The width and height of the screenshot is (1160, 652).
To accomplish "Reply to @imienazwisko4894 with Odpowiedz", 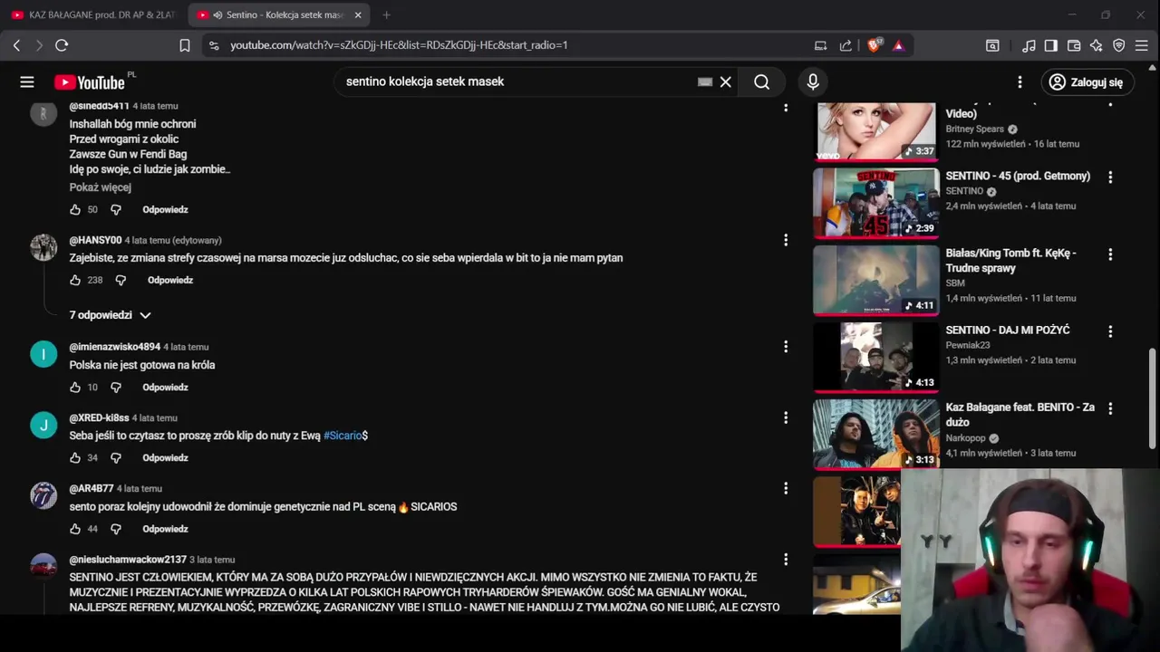I will coord(165,388).
